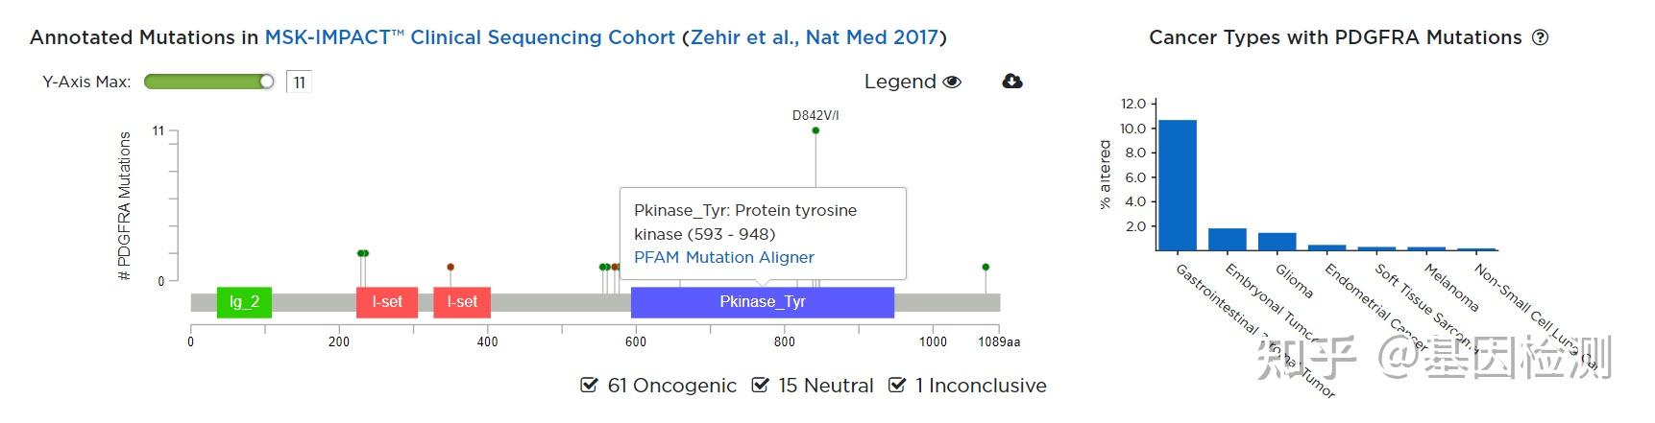The height and width of the screenshot is (423, 1655).
Task: Click the Y-Axis Max slider handle
Action: [x=267, y=82]
